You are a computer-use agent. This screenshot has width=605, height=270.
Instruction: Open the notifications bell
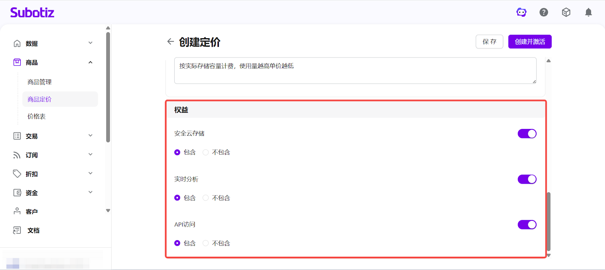point(588,12)
